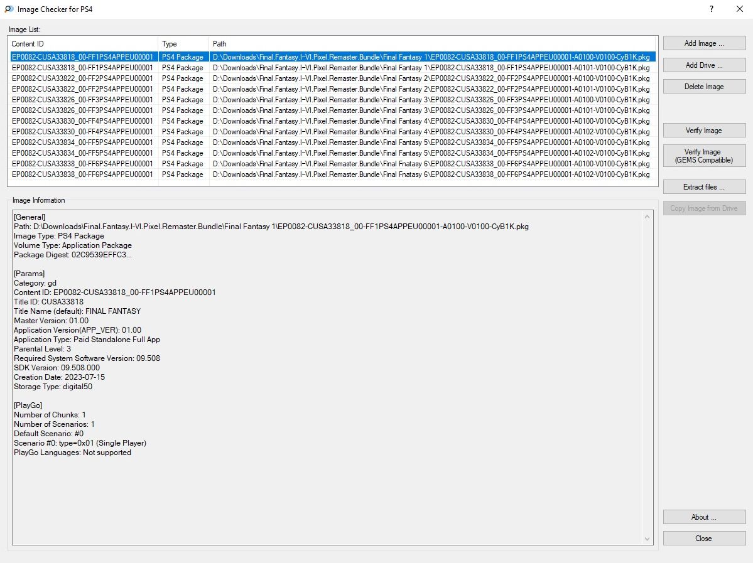This screenshot has height=563, width=753.
Task: Select the Final Fantasy 5 A0102 package row
Action: [x=333, y=153]
